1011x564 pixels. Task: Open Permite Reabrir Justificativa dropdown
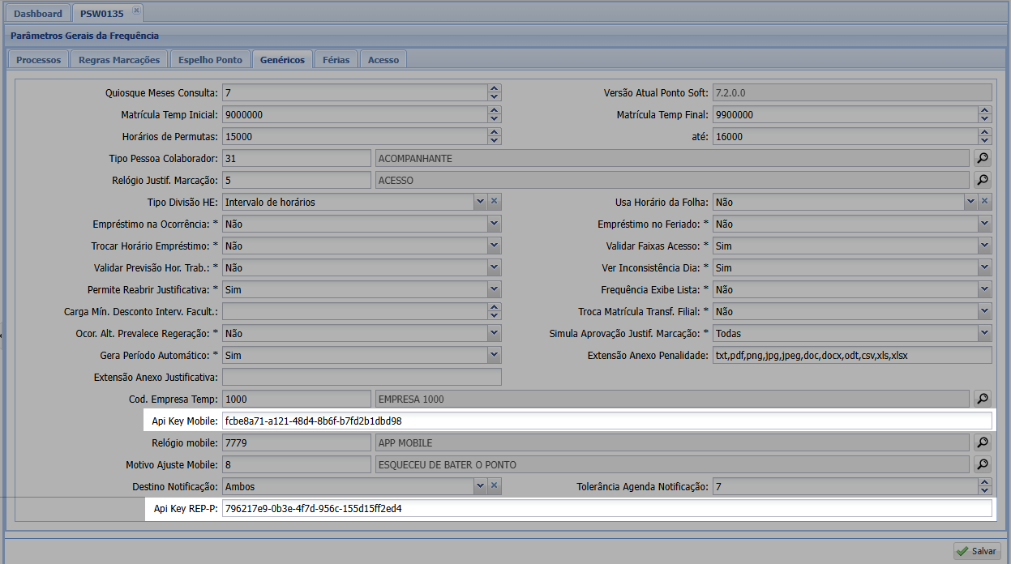[x=495, y=289]
